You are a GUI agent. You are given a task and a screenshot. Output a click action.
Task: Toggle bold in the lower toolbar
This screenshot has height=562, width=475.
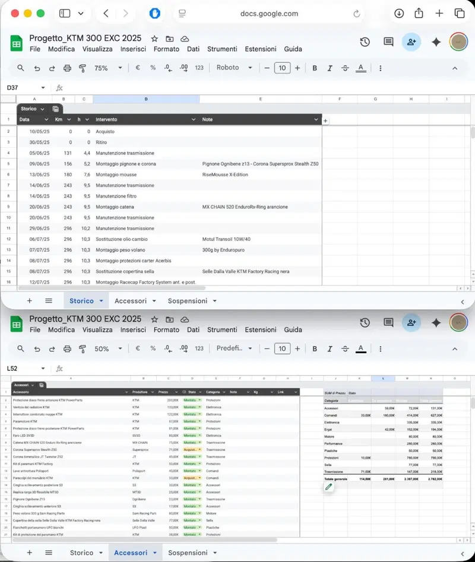[315, 349]
